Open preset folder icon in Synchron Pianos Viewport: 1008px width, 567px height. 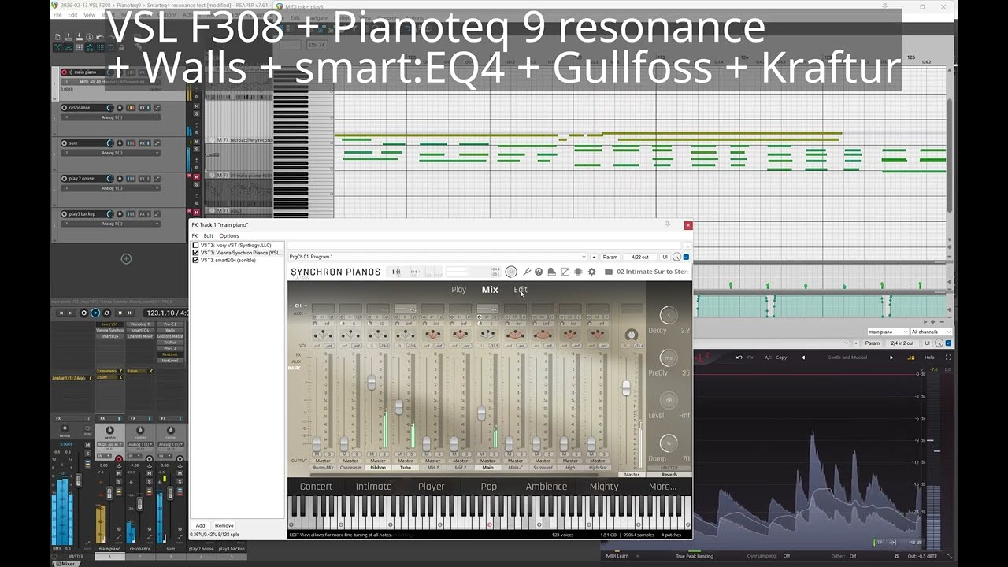click(x=609, y=272)
